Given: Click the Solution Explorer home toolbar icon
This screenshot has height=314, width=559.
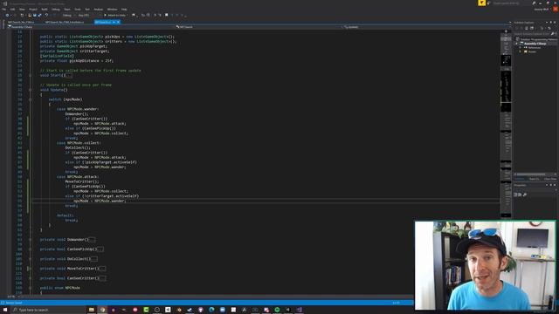Looking at the screenshot, I should click(x=526, y=28).
